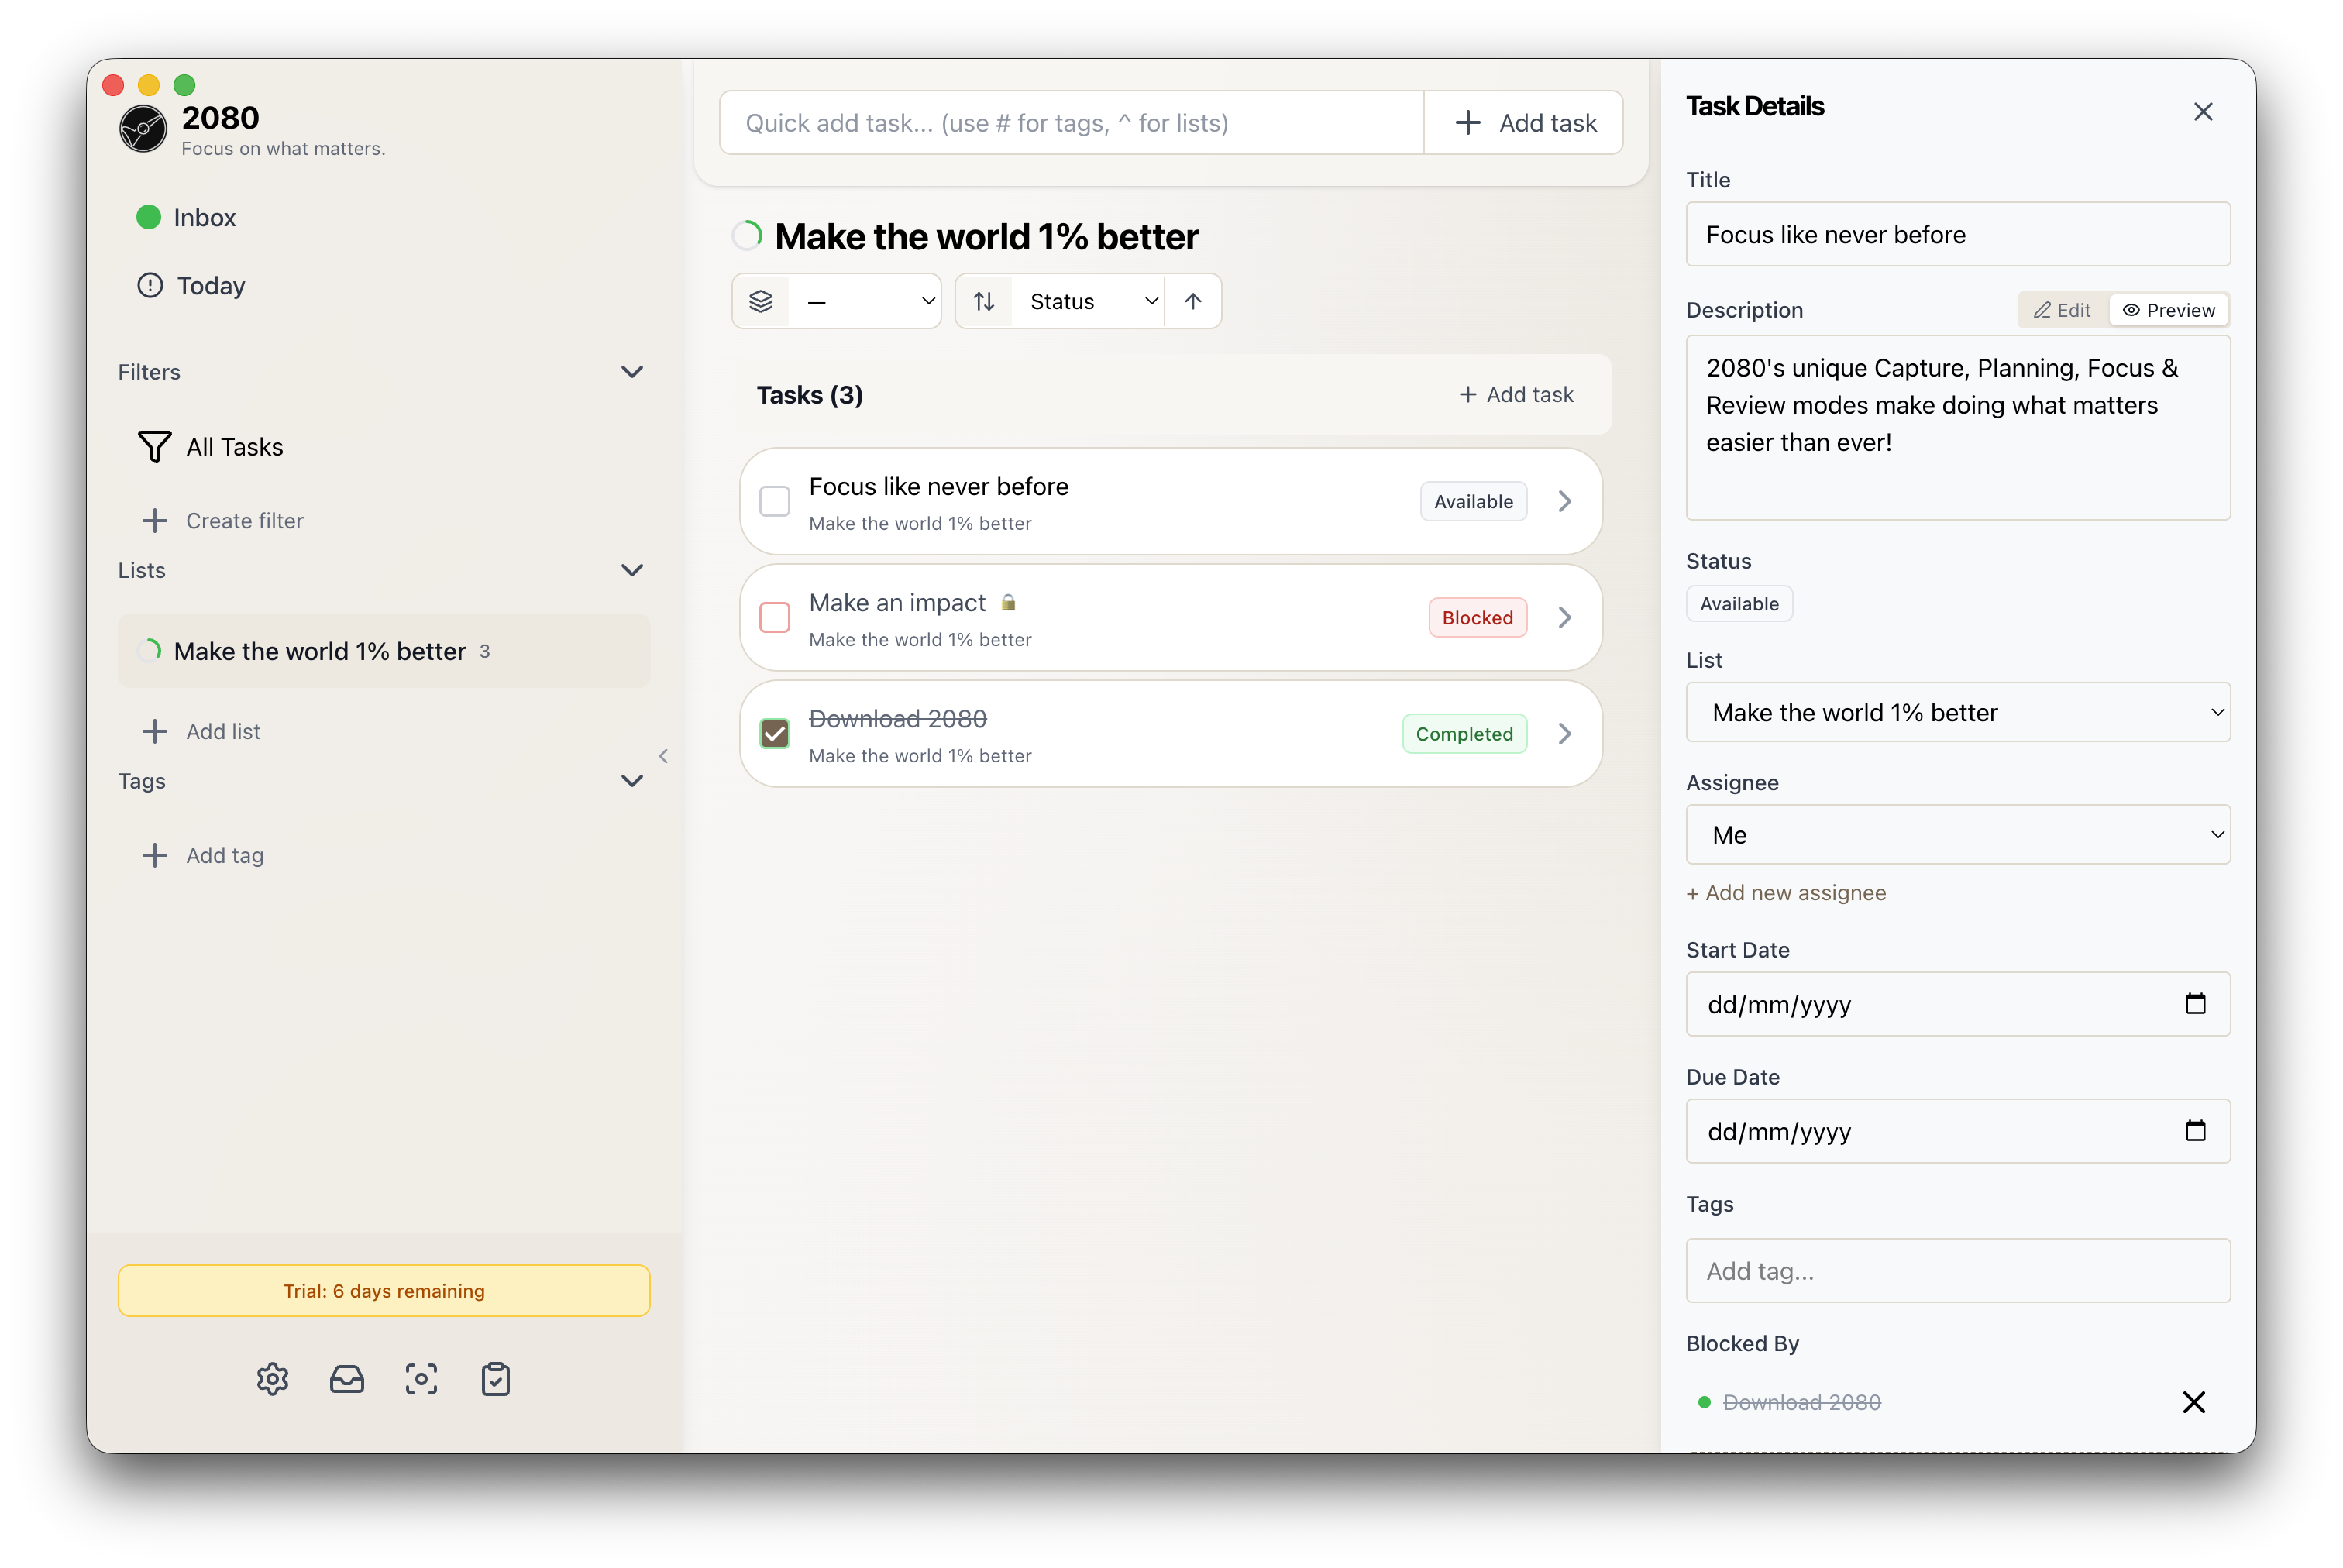The height and width of the screenshot is (1568, 2343).
Task: Switch description to Edit tab
Action: click(2062, 310)
